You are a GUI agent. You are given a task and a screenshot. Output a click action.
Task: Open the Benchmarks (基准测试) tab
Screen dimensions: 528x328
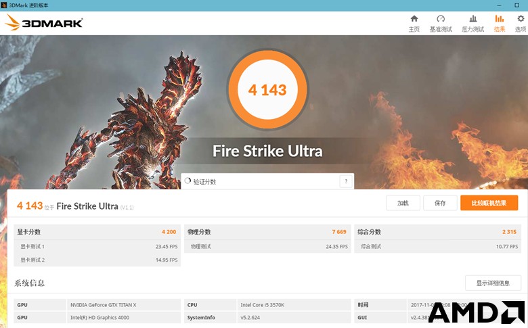click(x=441, y=24)
